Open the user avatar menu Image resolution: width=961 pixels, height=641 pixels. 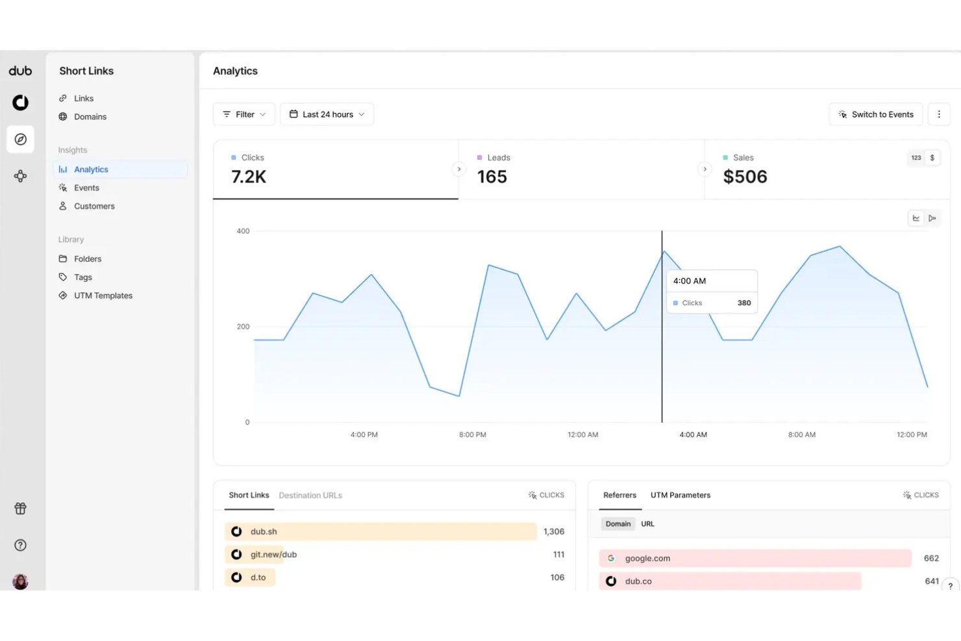(x=21, y=581)
